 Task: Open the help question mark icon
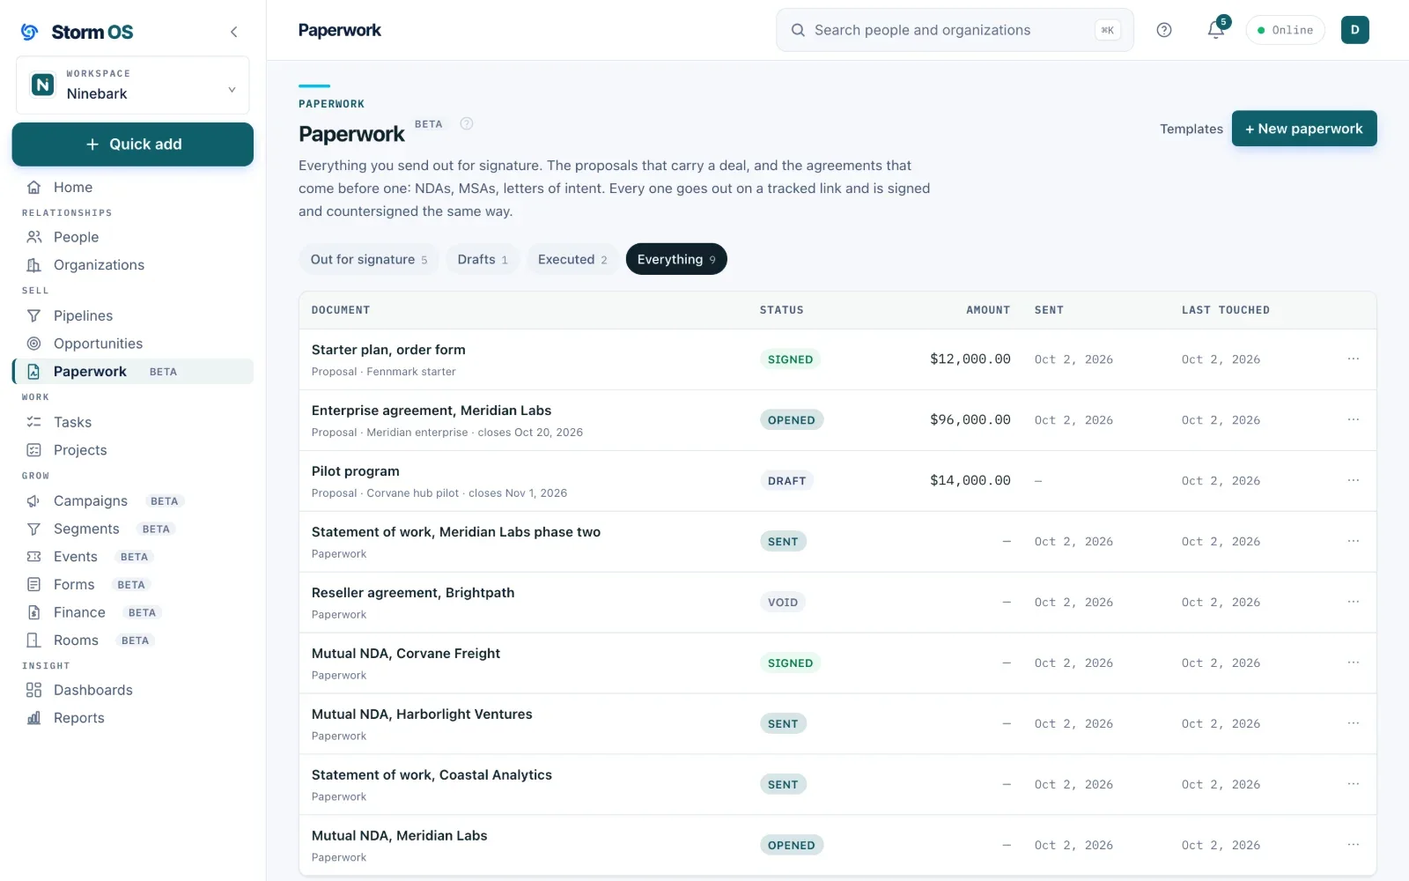1164,30
